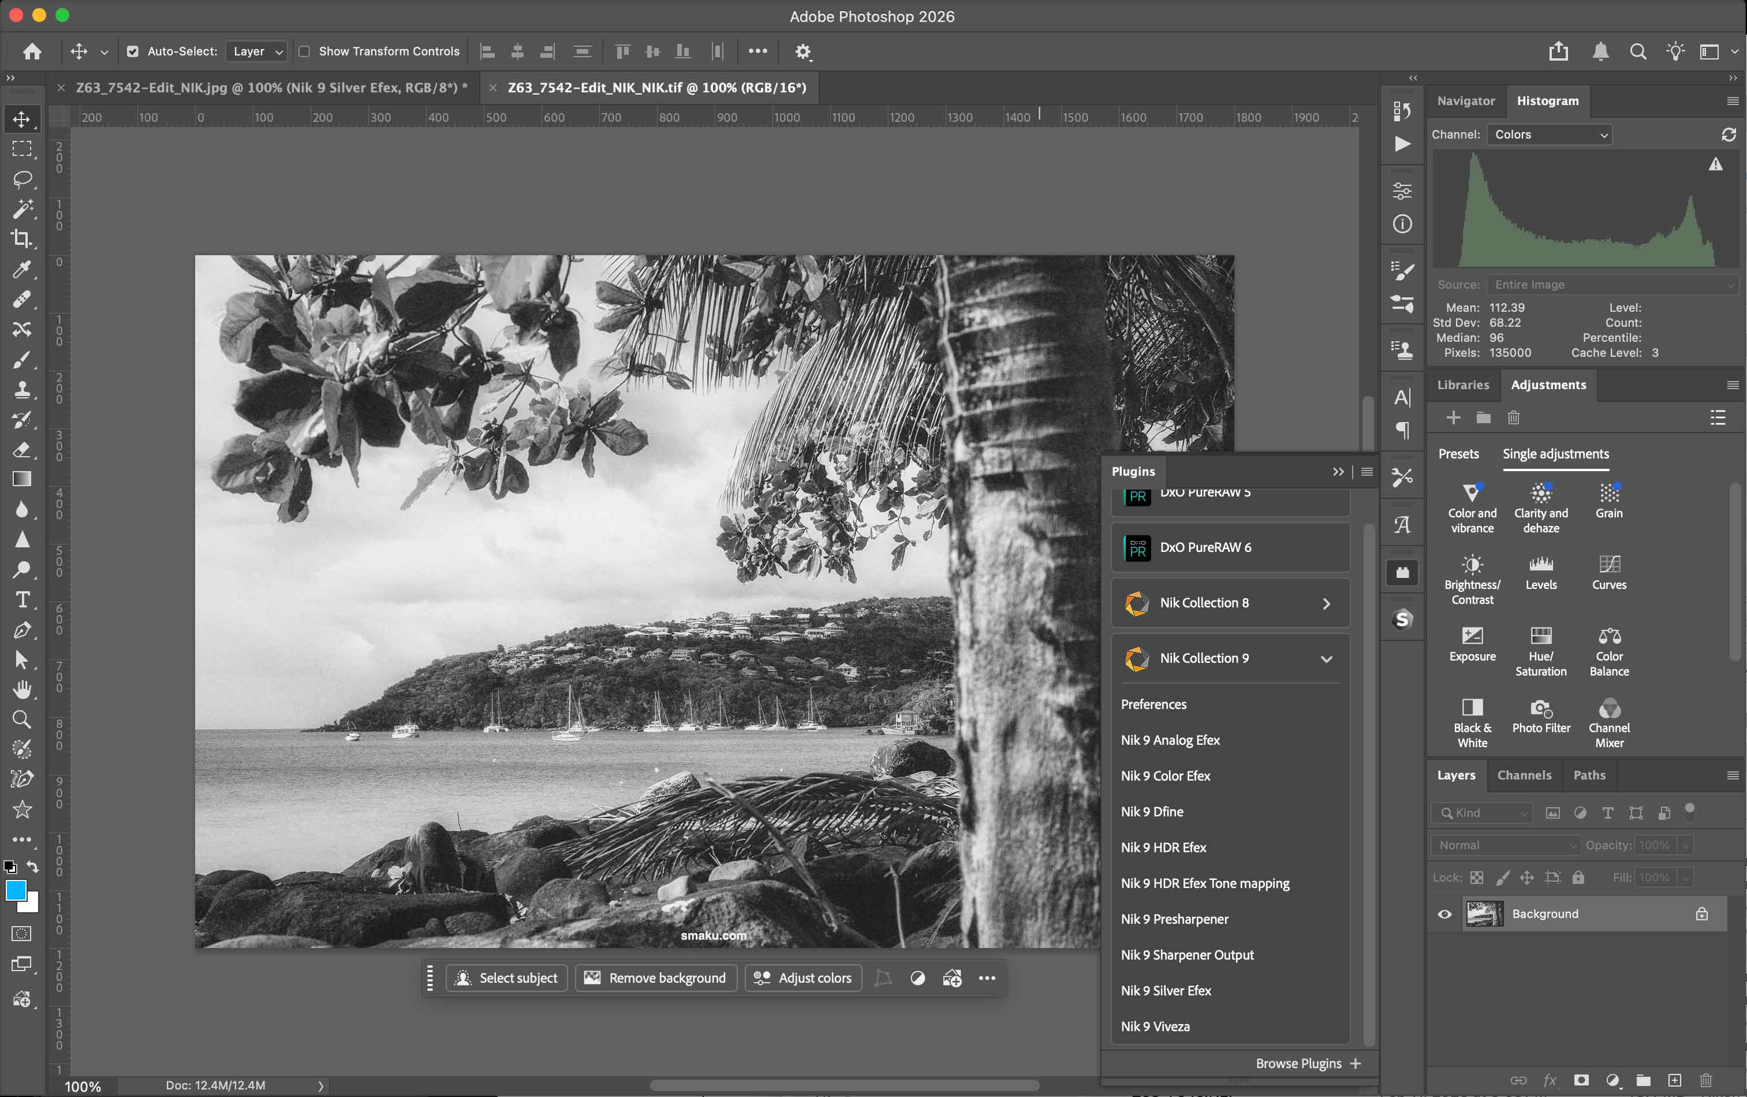This screenshot has height=1097, width=1747.
Task: Select the Hand tool
Action: click(22, 689)
